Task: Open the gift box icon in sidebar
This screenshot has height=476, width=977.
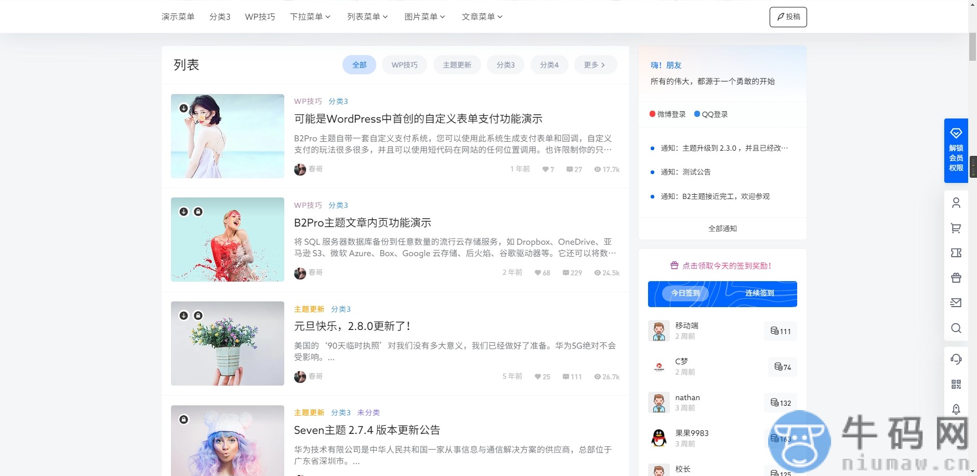Action: coord(956,277)
